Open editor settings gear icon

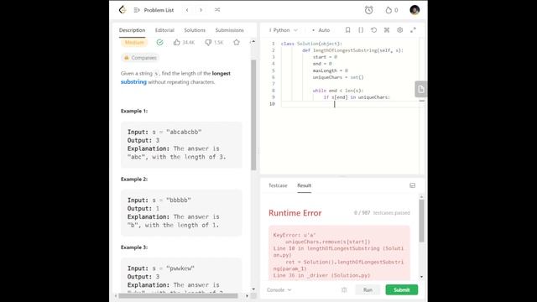point(399,30)
